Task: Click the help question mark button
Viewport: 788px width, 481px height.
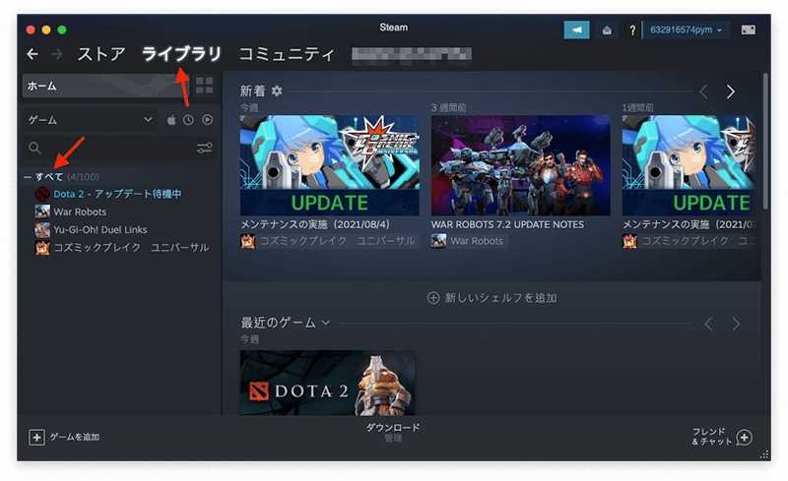Action: tap(632, 30)
